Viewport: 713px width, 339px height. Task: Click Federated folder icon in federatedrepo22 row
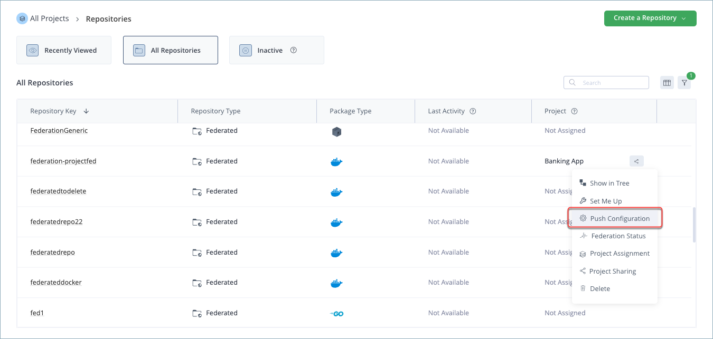pos(197,222)
